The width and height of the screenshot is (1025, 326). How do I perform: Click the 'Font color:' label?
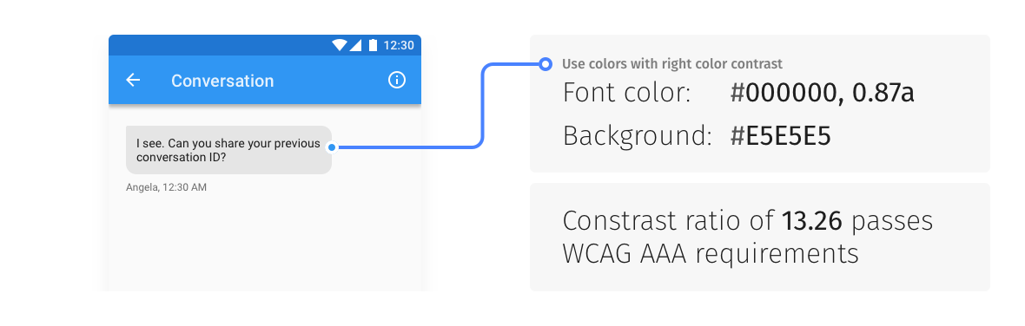click(627, 94)
